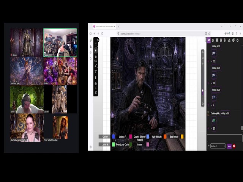This screenshot has width=243, height=182.
Task: Open the Journal tab in the sidebar
Action: [x=217, y=40]
